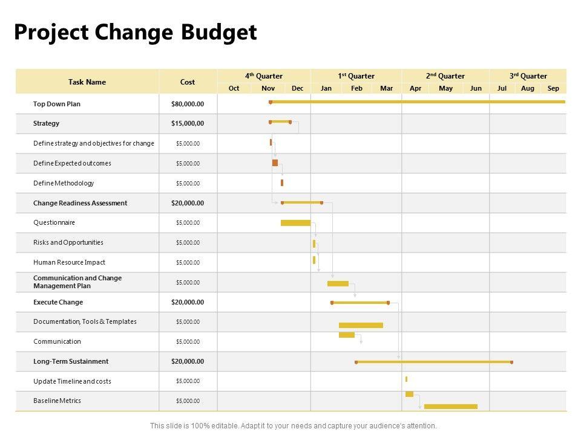This screenshot has width=581, height=435.
Task: Click the Execute Change Gantt bar
Action: click(360, 302)
